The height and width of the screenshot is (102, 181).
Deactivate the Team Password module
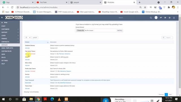click(28, 83)
